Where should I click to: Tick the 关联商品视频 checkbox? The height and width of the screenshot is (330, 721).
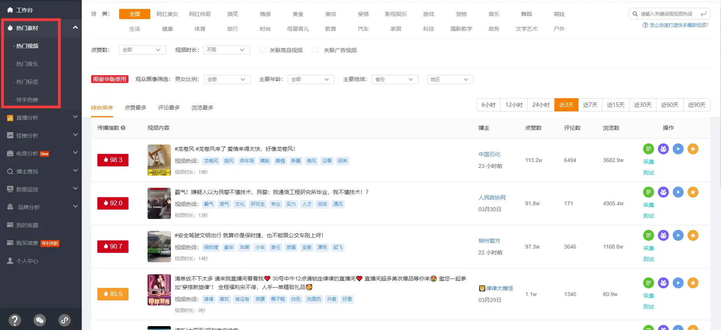pos(262,49)
